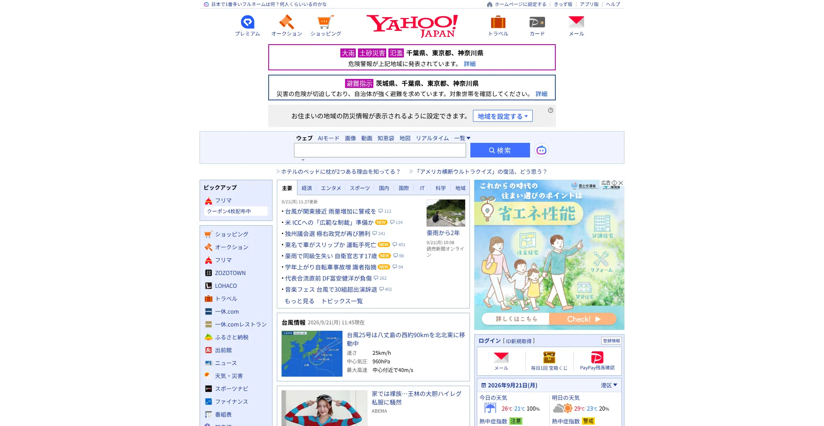Open ふるさと納税 in the sidebar

tap(227, 337)
